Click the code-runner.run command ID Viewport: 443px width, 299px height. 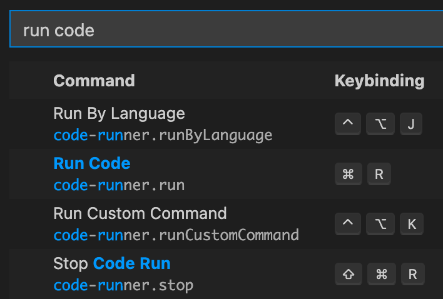point(119,185)
